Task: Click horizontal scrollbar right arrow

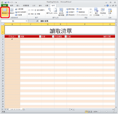Action: pyautogui.click(x=113, y=109)
